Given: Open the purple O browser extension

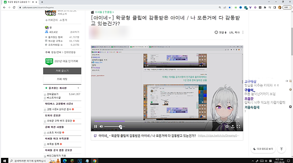Looking at the screenshot, I should click(x=255, y=7).
